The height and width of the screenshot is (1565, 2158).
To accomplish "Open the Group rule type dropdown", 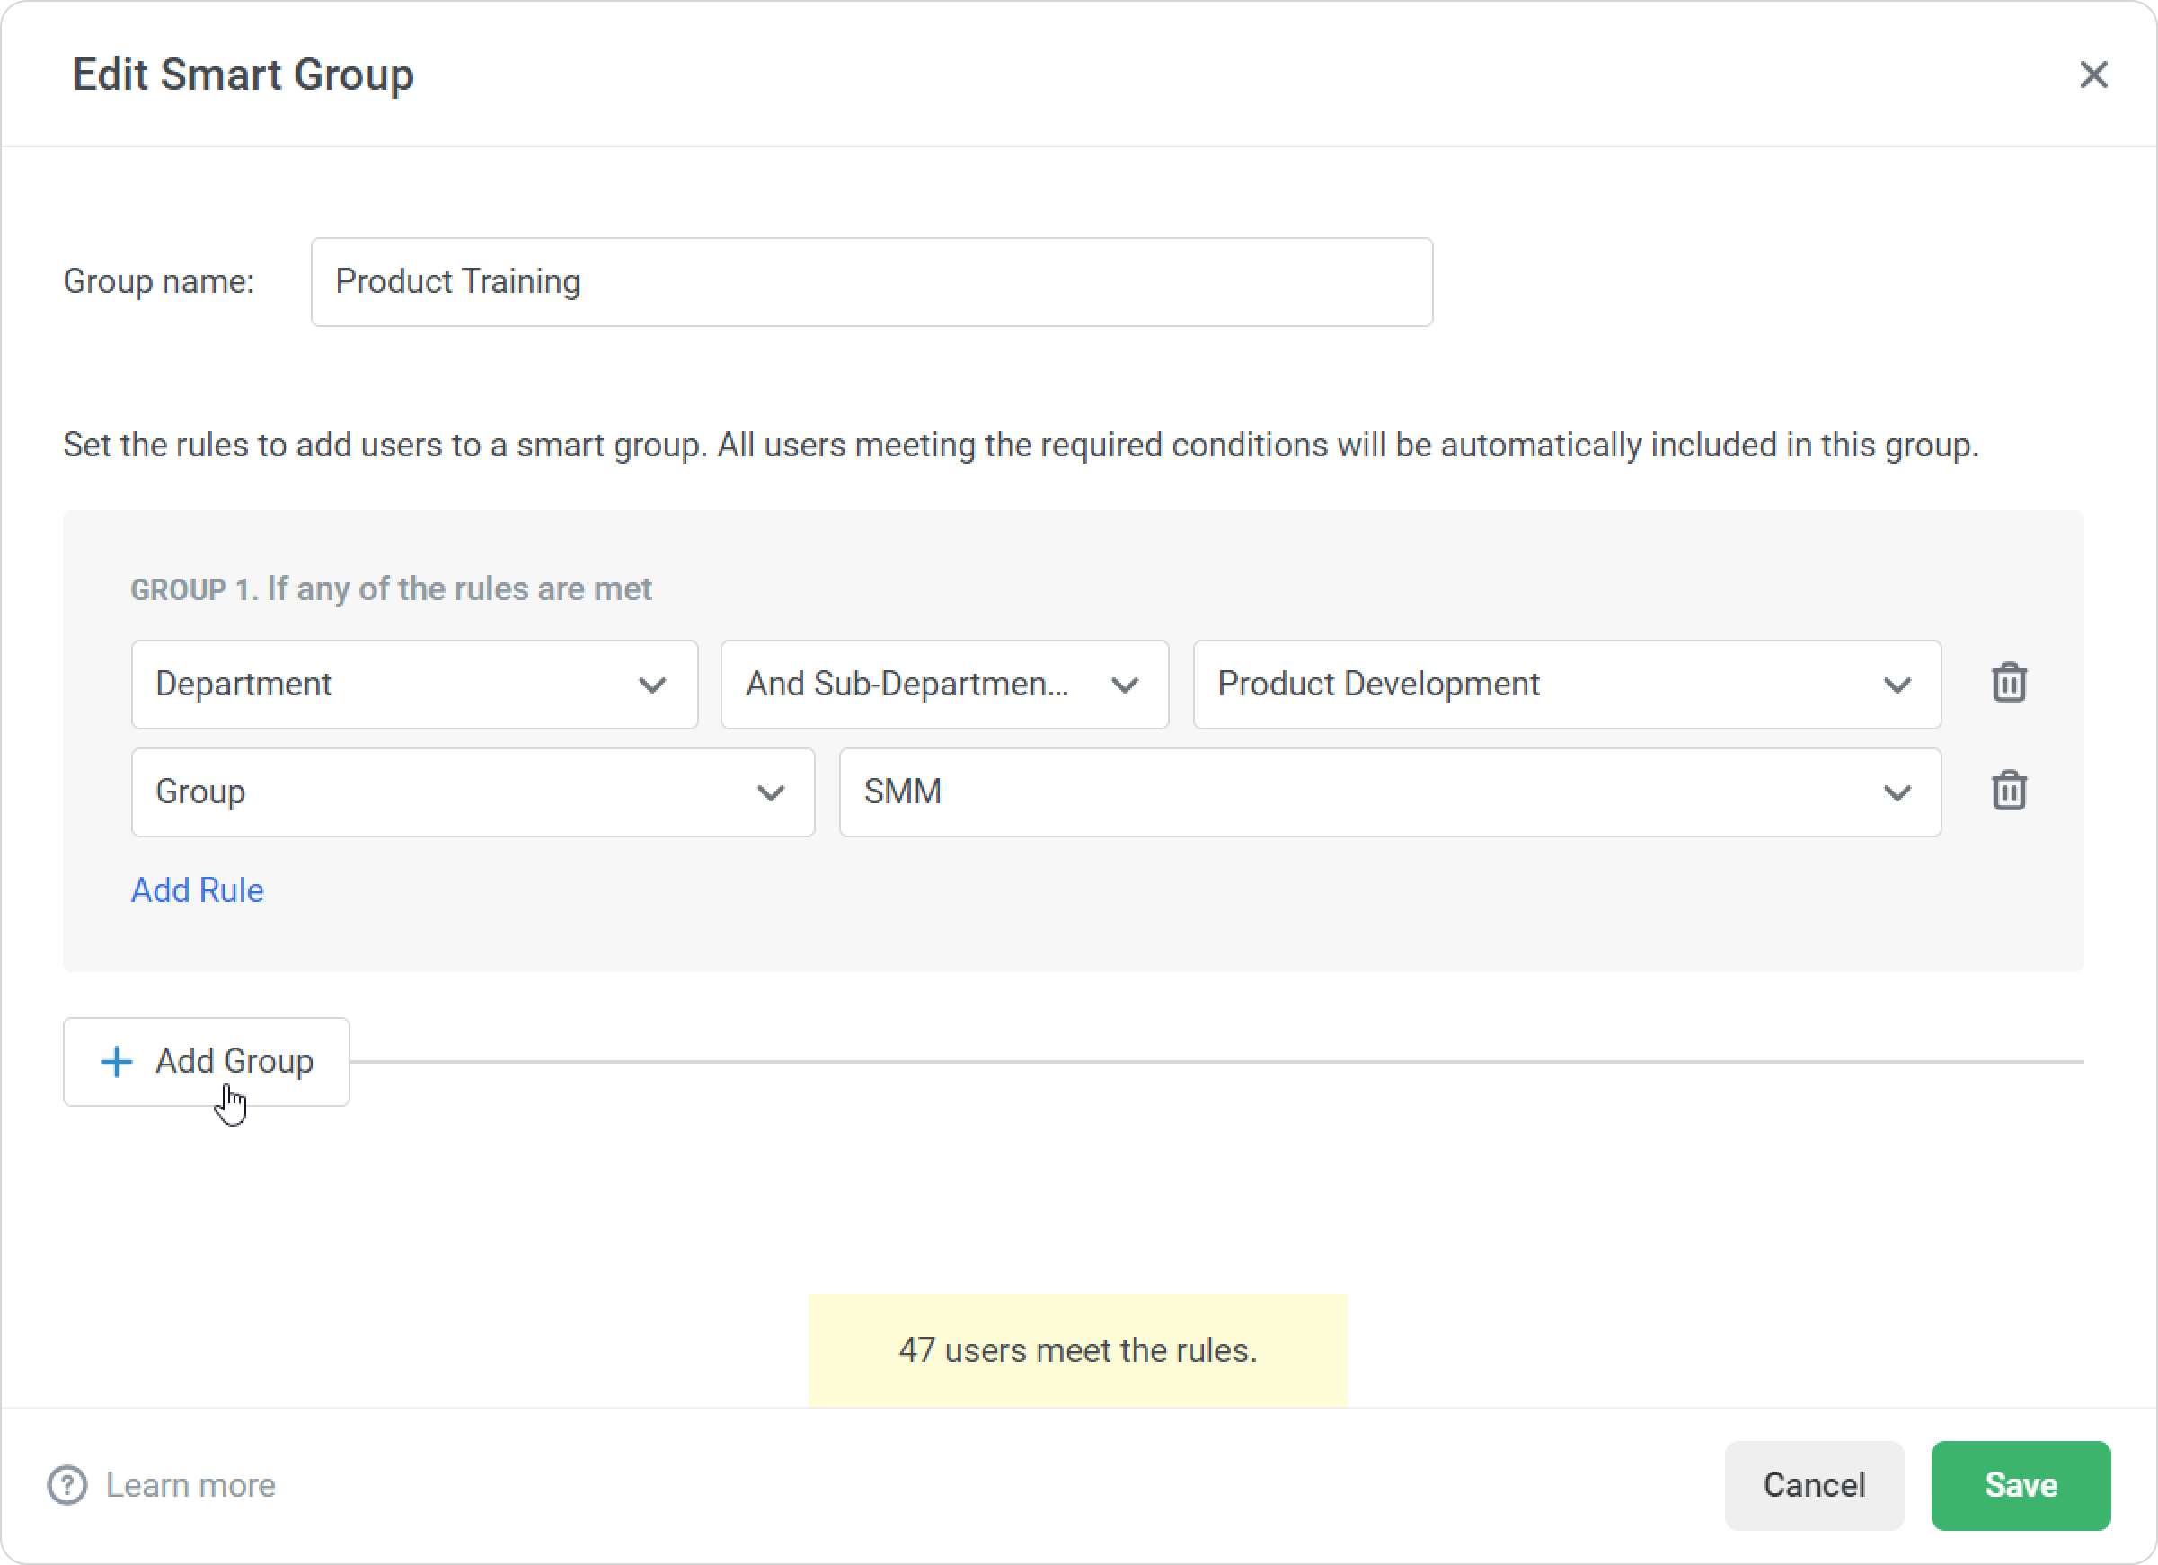I will (x=472, y=791).
